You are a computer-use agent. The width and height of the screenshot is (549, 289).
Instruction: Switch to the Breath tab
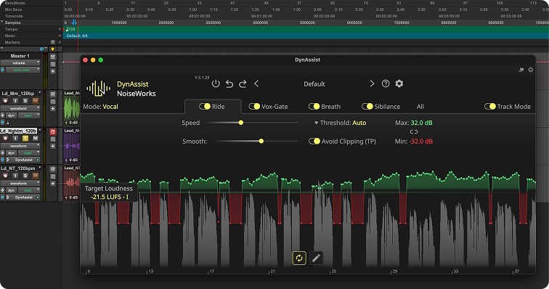324,107
